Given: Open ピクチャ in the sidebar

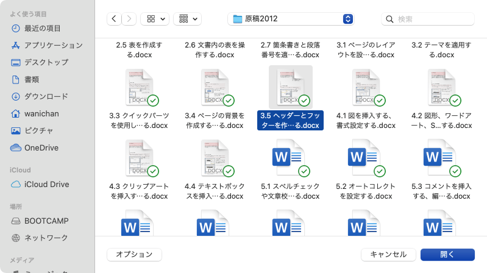Looking at the screenshot, I should coord(32,131).
